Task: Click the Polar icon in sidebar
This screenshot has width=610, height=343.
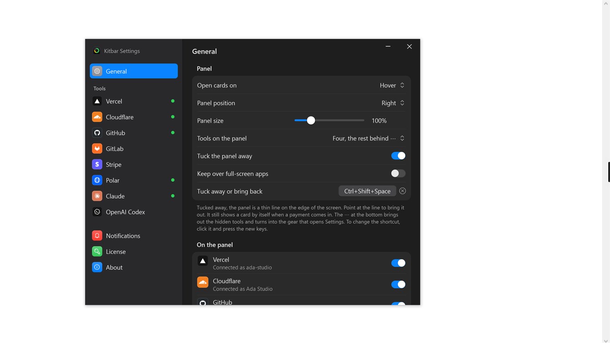Action: [x=97, y=180]
